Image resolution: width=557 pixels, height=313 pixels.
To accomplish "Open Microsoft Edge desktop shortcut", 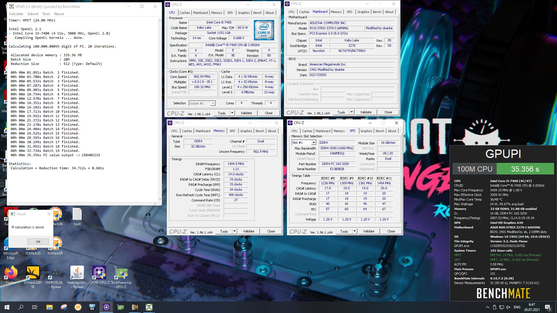I will (x=11, y=248).
